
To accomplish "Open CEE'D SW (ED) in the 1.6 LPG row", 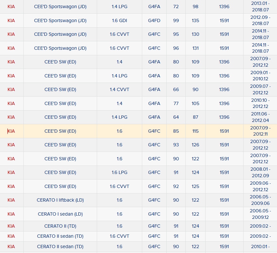I will tap(60, 172).
